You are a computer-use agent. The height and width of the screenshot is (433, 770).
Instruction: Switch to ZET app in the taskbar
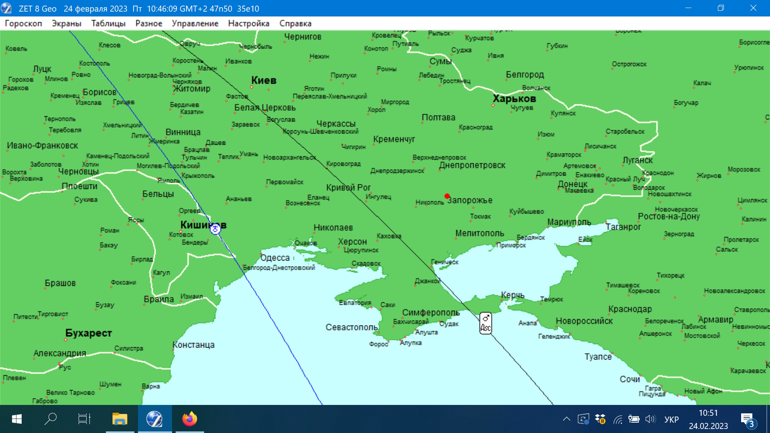tap(154, 419)
